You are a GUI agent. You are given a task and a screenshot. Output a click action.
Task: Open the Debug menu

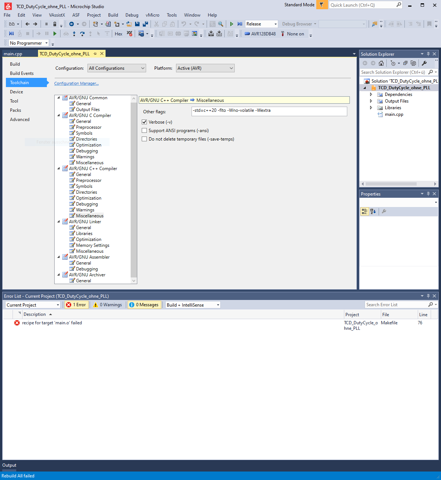click(x=132, y=15)
